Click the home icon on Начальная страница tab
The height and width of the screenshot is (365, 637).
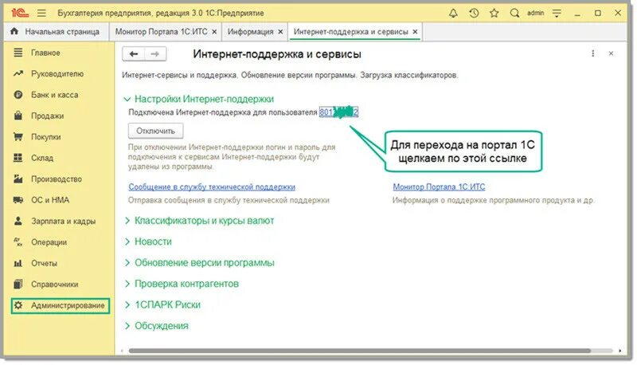pyautogui.click(x=14, y=31)
